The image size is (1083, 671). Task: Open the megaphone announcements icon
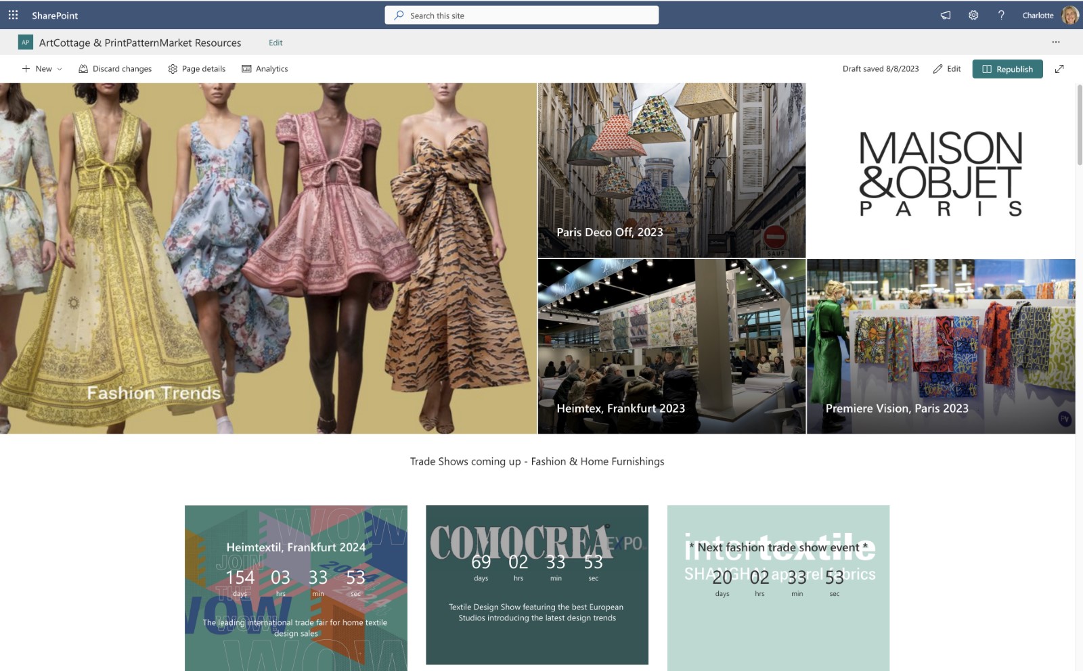click(x=946, y=15)
